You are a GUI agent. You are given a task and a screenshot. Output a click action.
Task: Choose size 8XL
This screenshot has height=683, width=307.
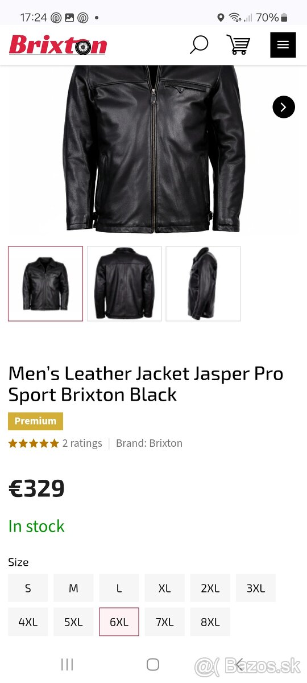tap(210, 622)
